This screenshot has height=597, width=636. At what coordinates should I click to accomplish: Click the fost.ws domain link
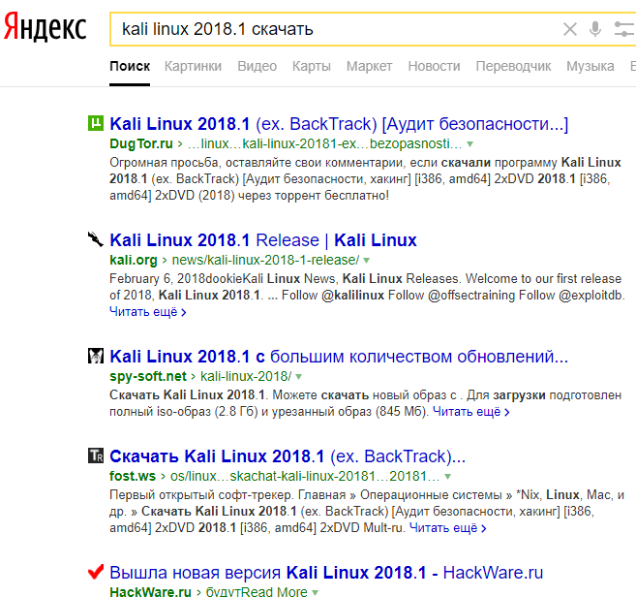pos(133,476)
